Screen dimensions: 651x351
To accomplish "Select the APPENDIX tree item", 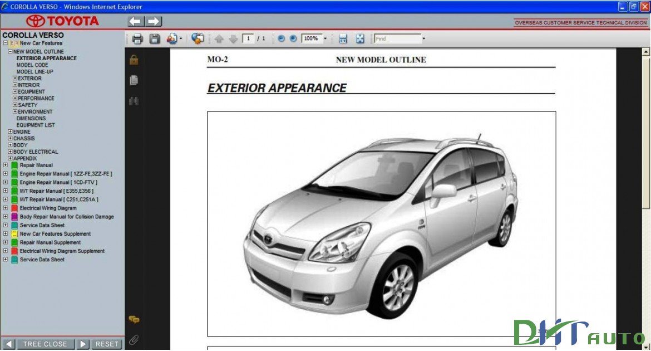I will click(x=26, y=158).
